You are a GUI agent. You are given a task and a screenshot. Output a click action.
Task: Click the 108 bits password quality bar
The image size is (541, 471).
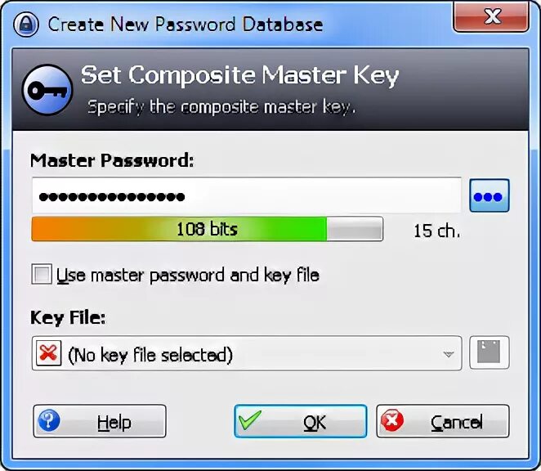click(207, 229)
